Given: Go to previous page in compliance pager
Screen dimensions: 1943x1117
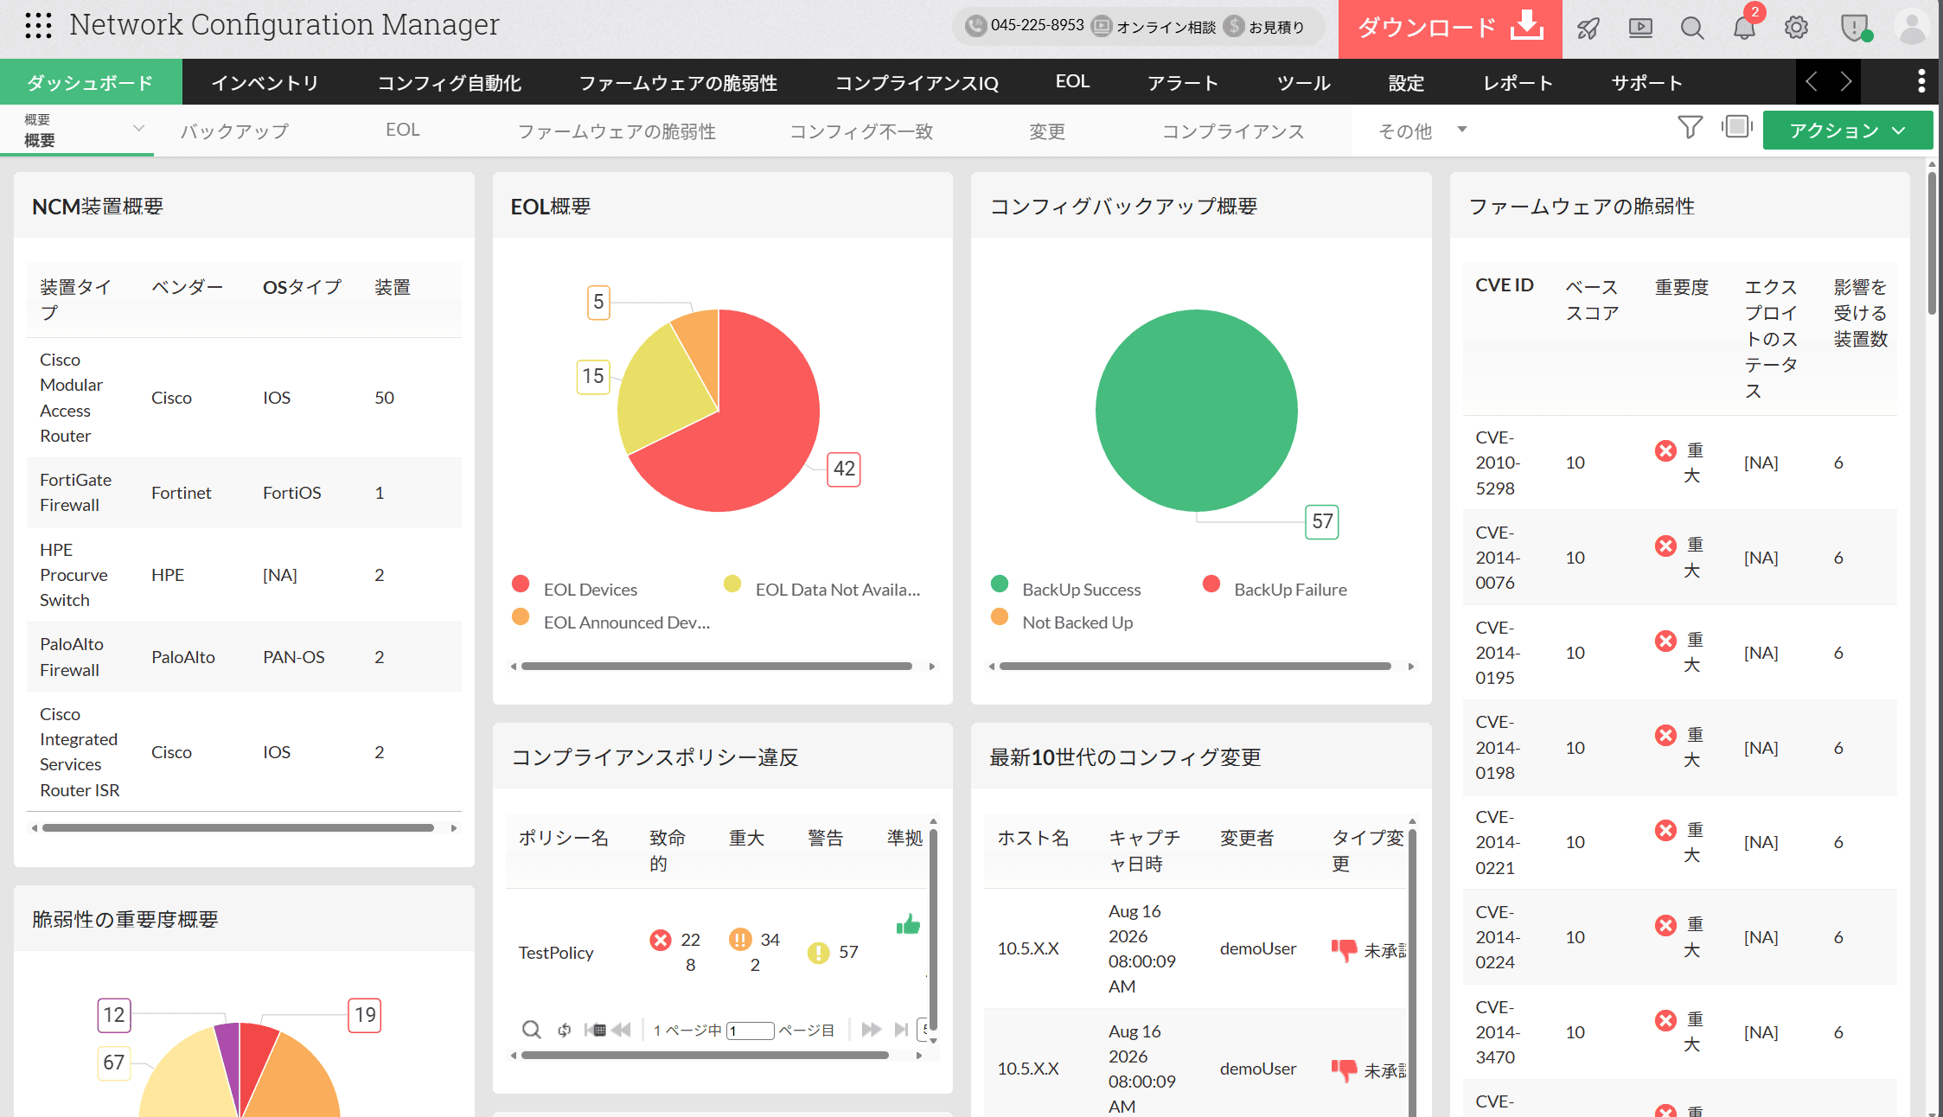Looking at the screenshot, I should point(621,1030).
